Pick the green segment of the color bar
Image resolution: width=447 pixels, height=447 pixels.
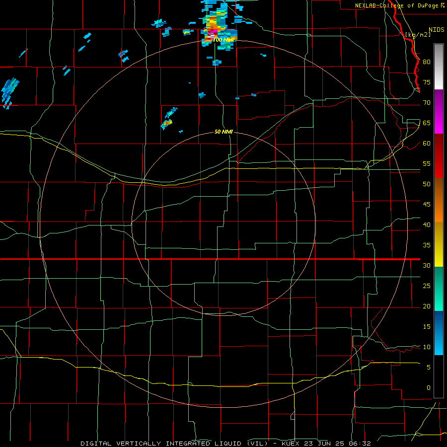click(x=439, y=289)
